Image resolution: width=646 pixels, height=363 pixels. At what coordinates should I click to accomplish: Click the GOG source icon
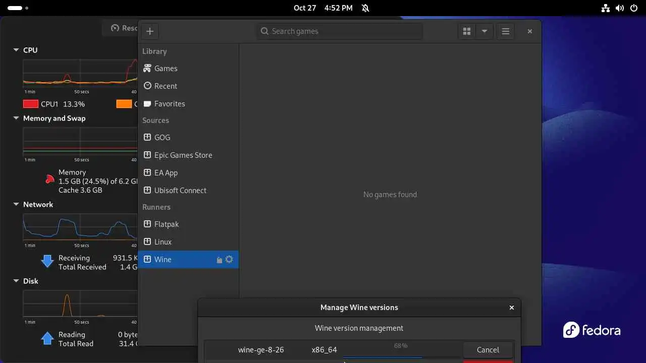147,137
